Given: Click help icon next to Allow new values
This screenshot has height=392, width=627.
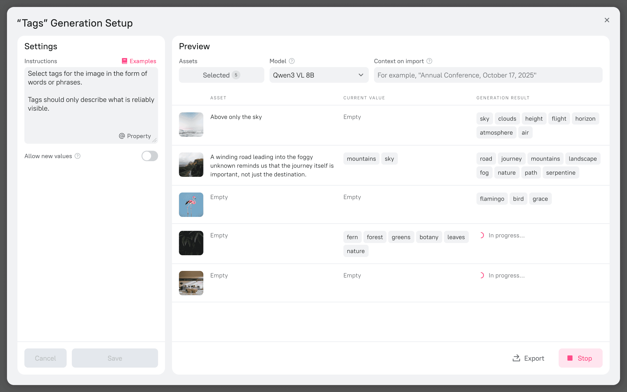Looking at the screenshot, I should tap(78, 156).
